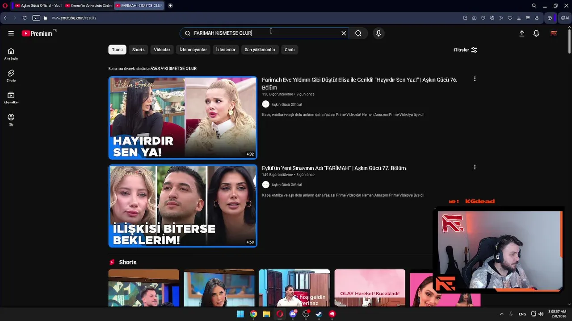This screenshot has height=321, width=572.
Task: Go to Ana Sayfa in the sidebar
Action: coord(11,53)
